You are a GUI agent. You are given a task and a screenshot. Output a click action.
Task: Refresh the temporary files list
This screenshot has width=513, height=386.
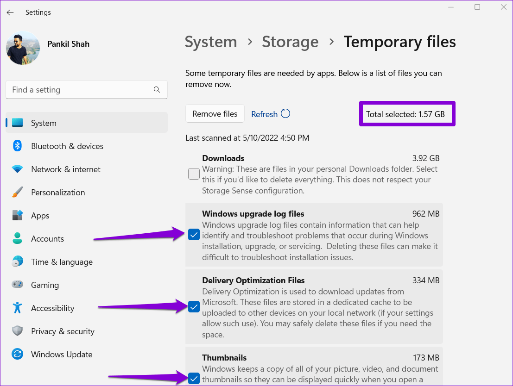[270, 114]
